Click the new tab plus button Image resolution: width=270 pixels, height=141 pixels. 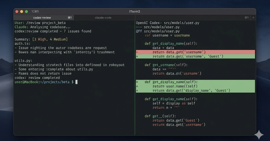point(253,17)
